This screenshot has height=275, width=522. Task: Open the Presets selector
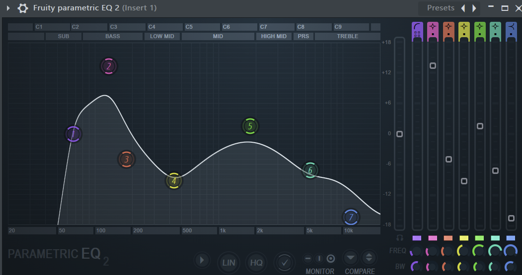(441, 8)
